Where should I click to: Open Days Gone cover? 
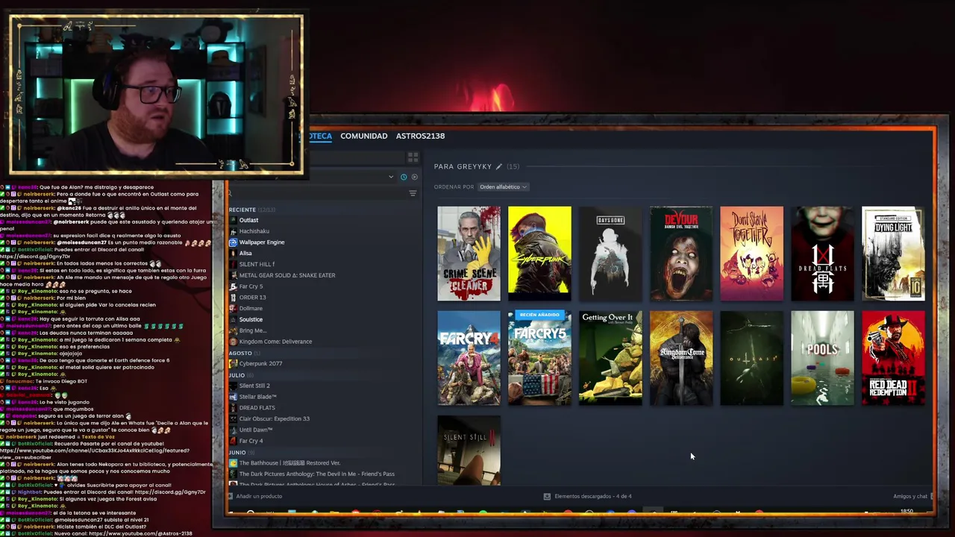click(610, 254)
